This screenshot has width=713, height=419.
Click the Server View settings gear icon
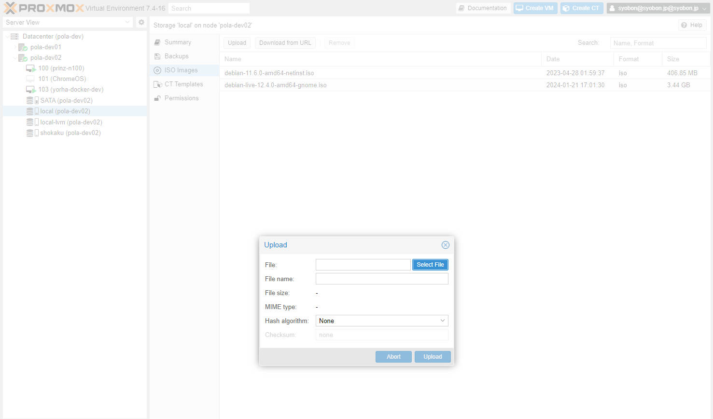(x=141, y=22)
